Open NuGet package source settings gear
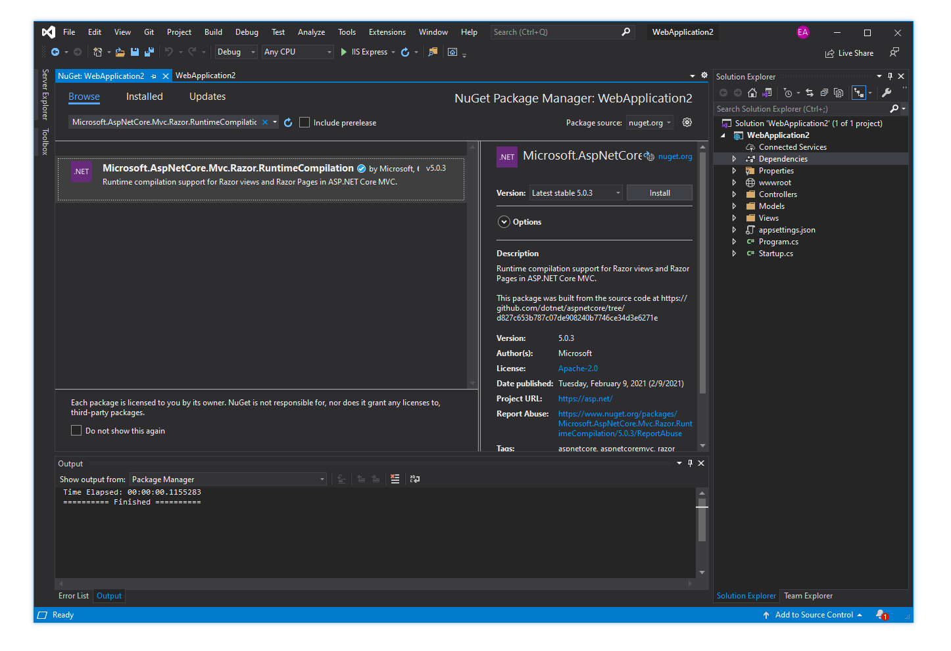This screenshot has width=951, height=651. (x=687, y=122)
